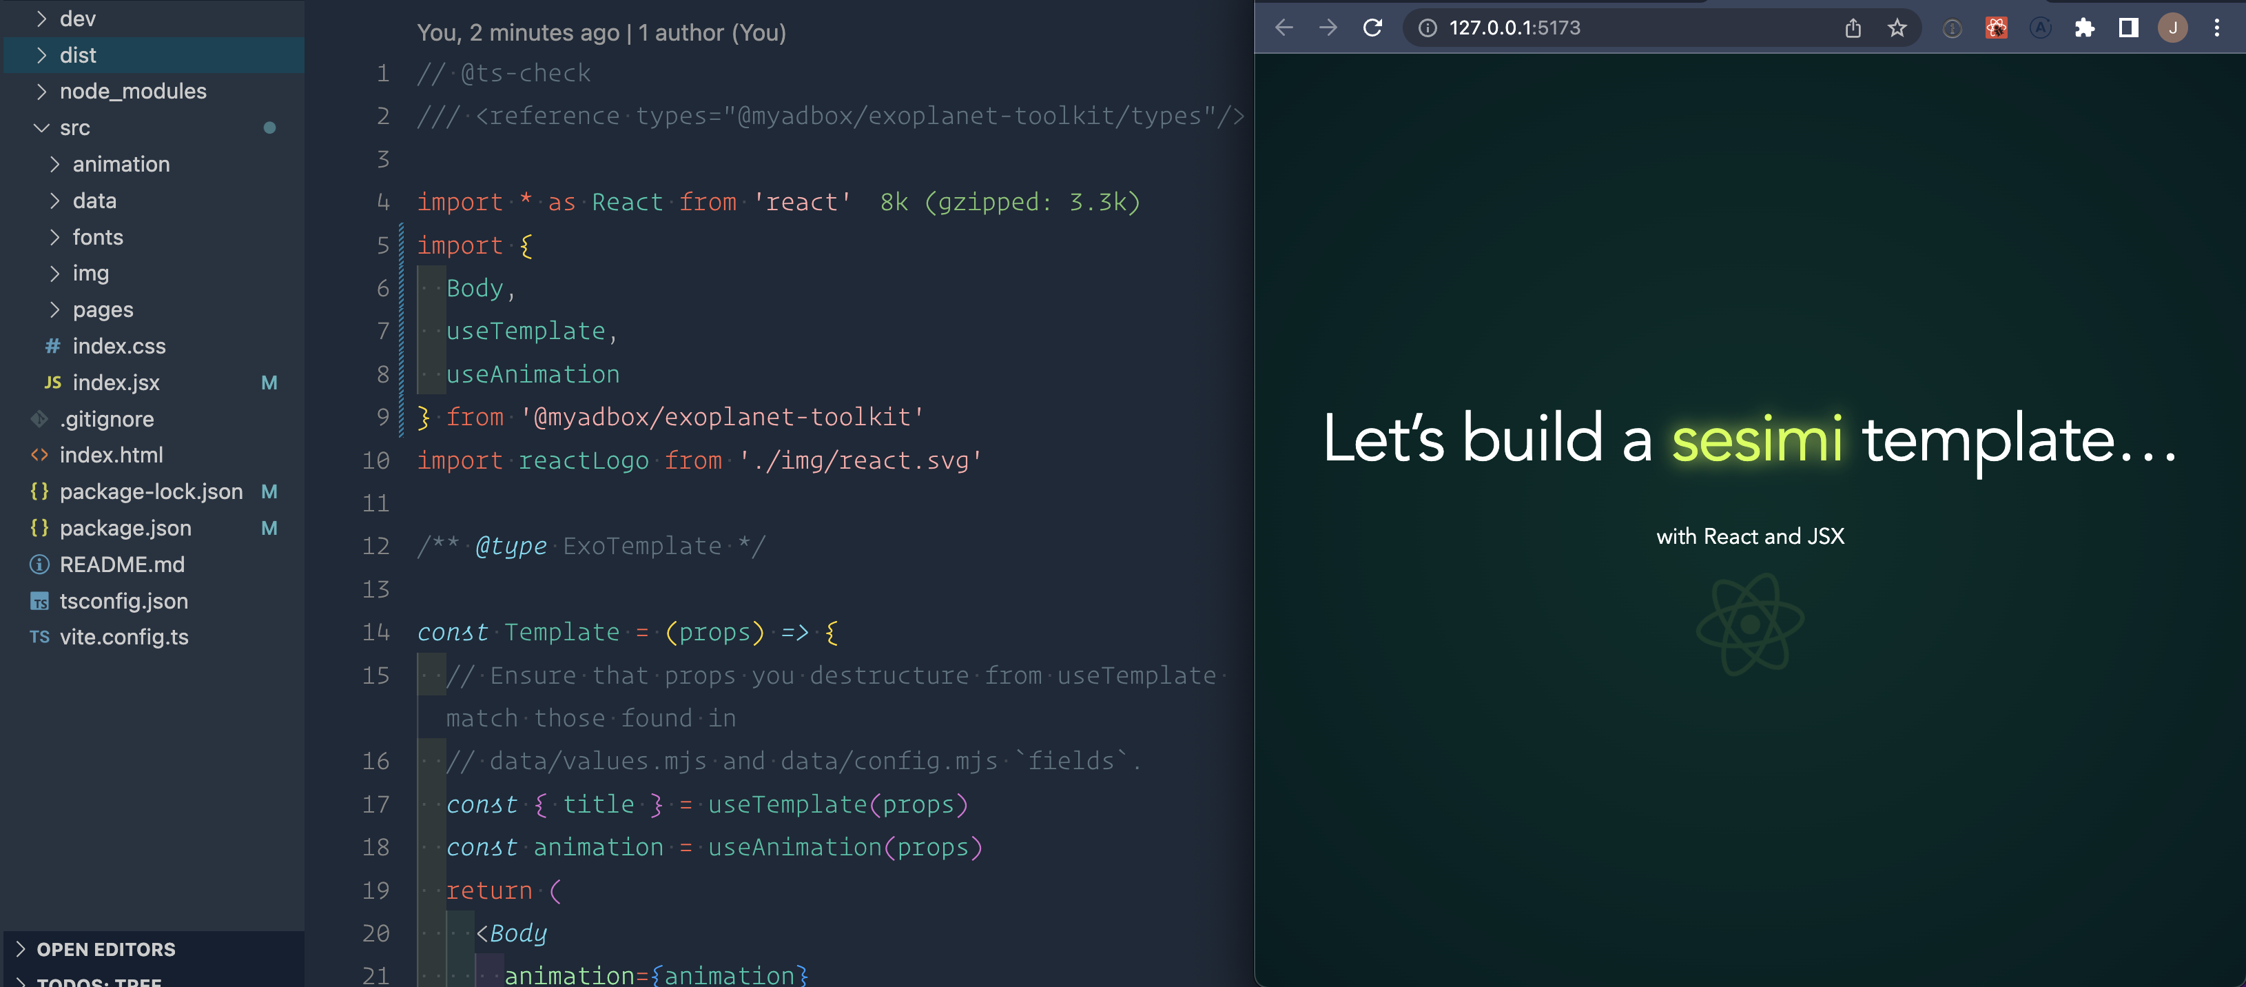Bookmark page with the star icon

tap(1897, 28)
